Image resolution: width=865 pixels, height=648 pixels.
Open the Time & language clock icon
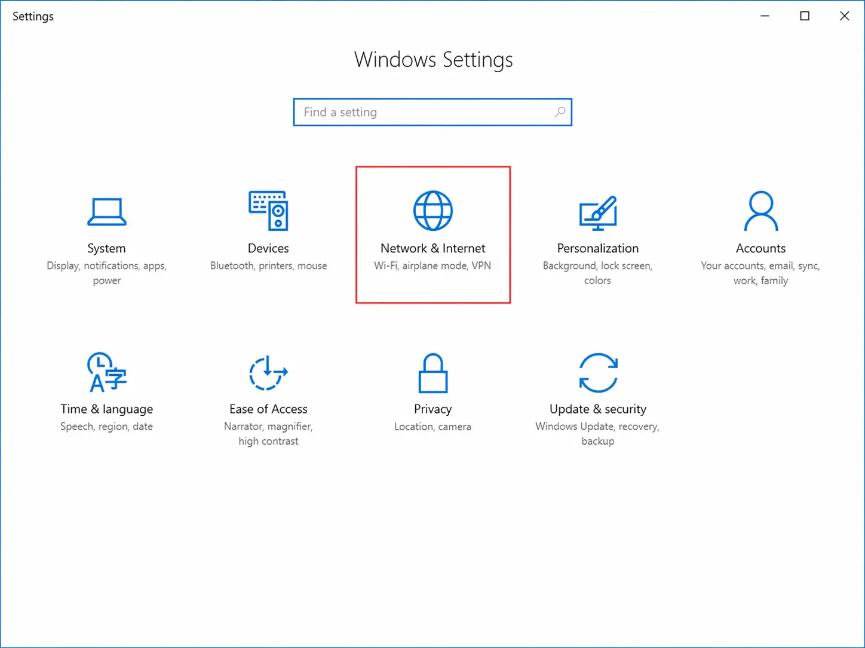pyautogui.click(x=106, y=372)
